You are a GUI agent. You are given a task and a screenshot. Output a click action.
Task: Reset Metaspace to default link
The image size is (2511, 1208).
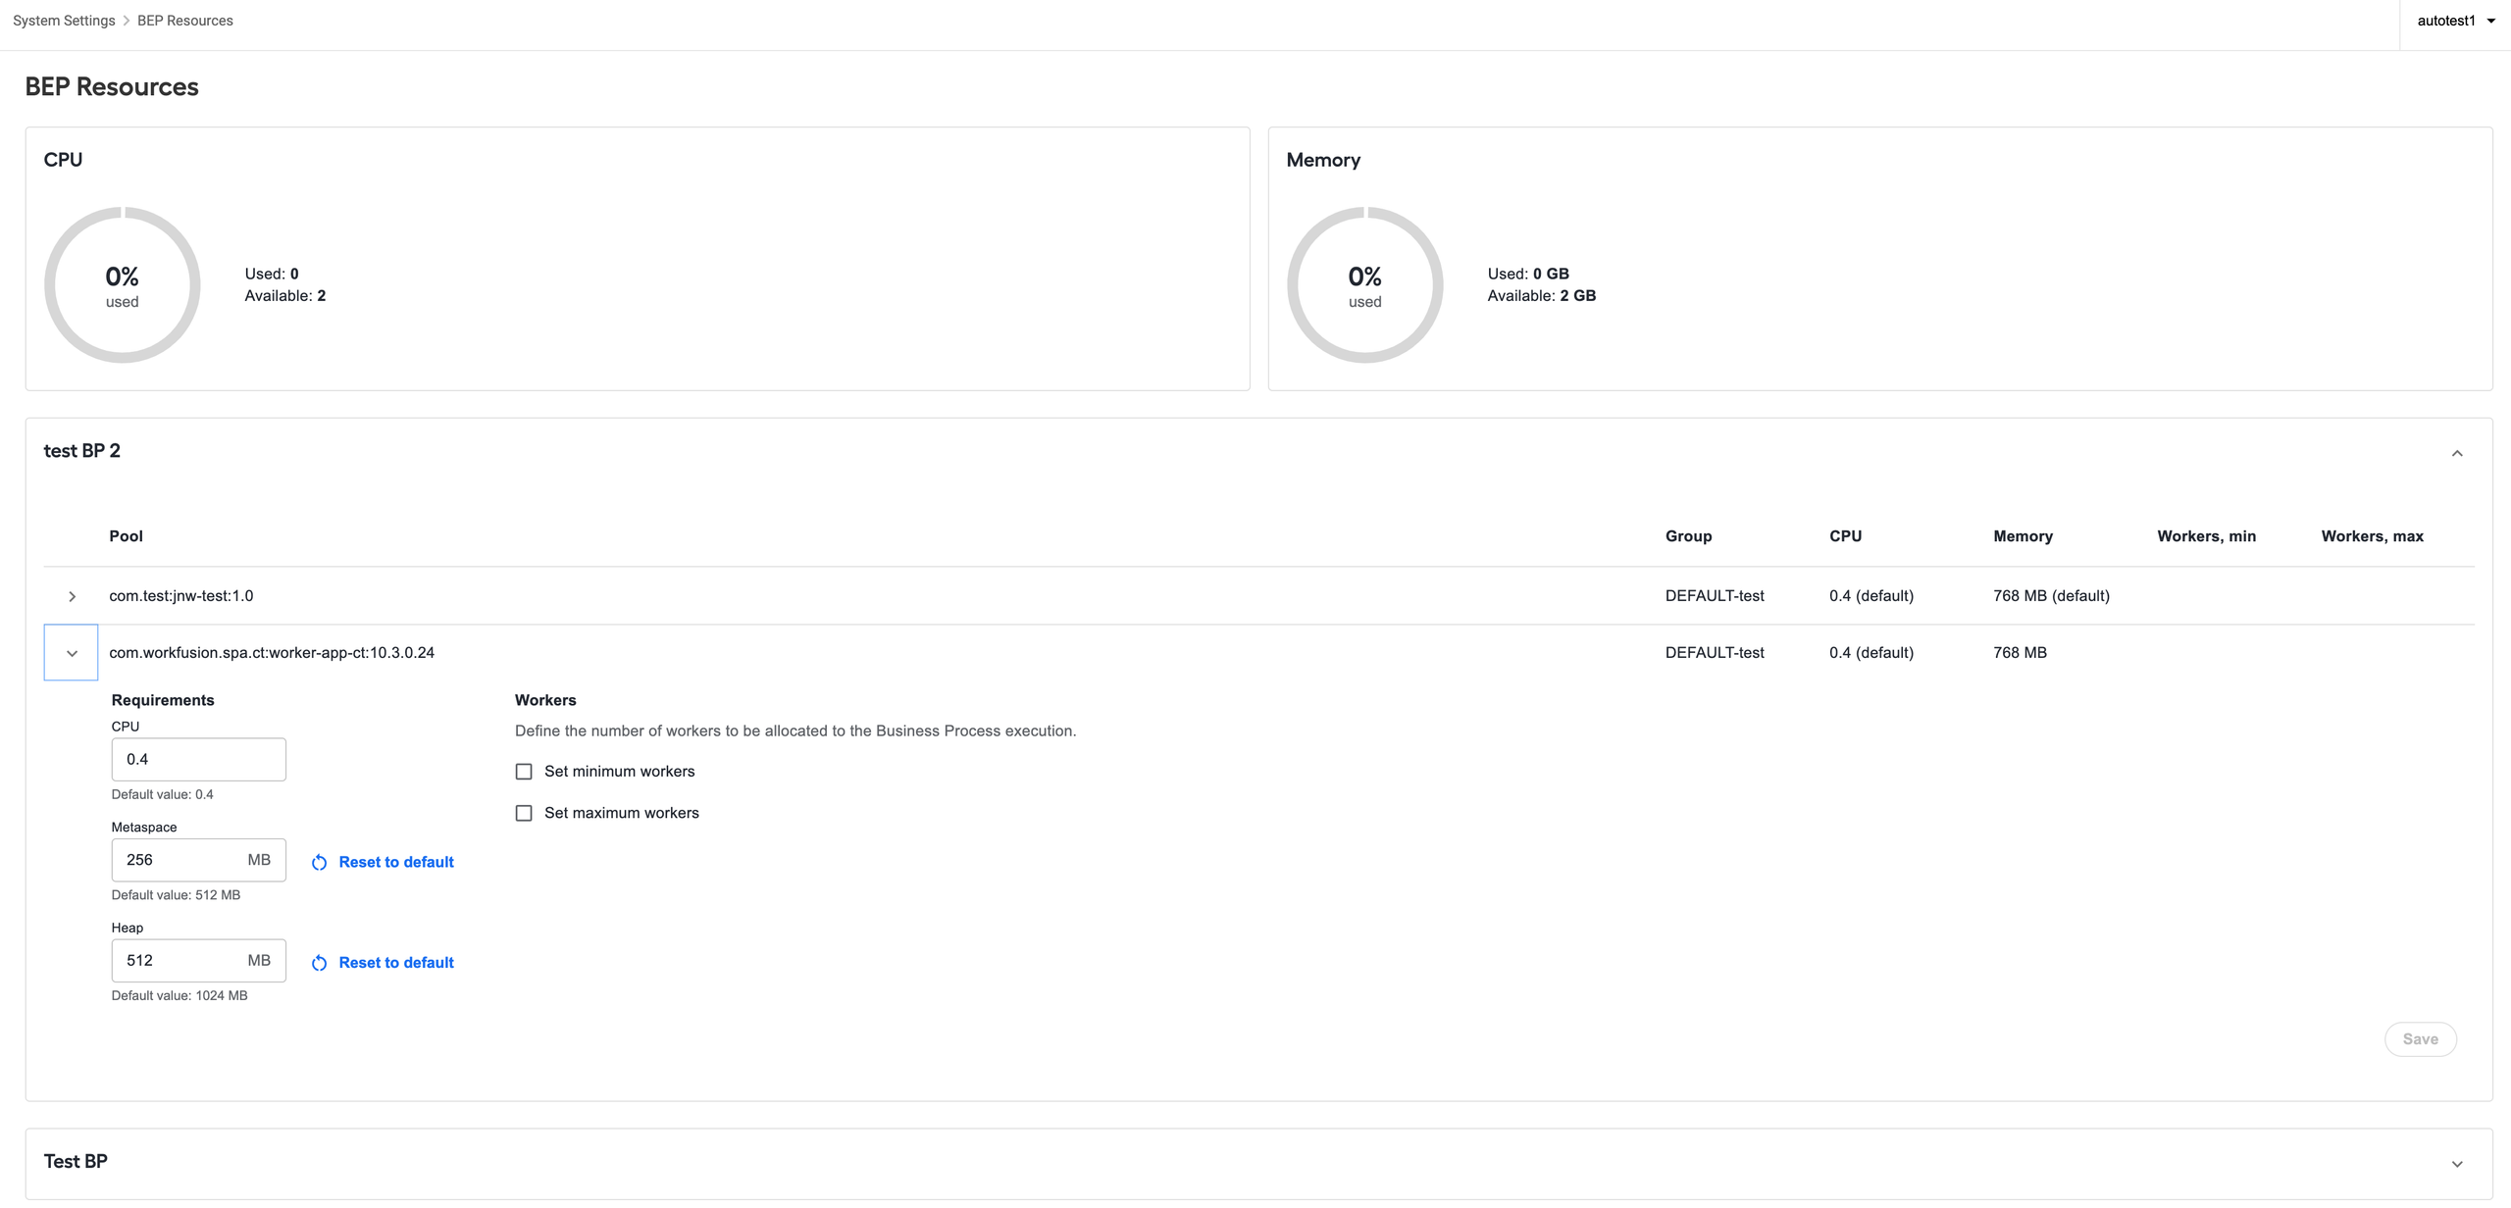[x=396, y=862]
